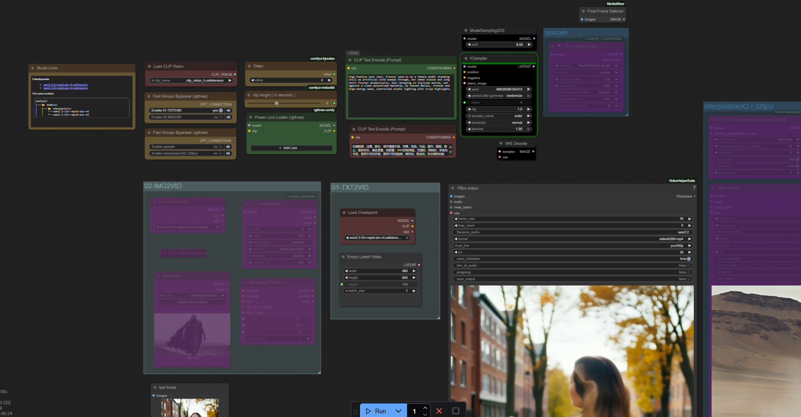Increment the Steps value with the right arrow
The image size is (801, 417).
point(330,80)
